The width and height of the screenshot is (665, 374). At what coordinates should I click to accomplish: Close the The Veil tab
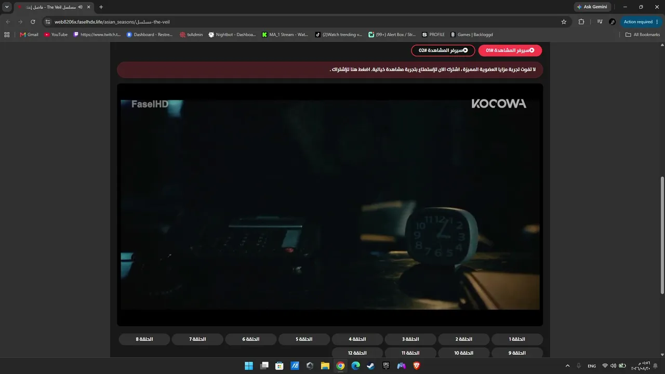88,7
